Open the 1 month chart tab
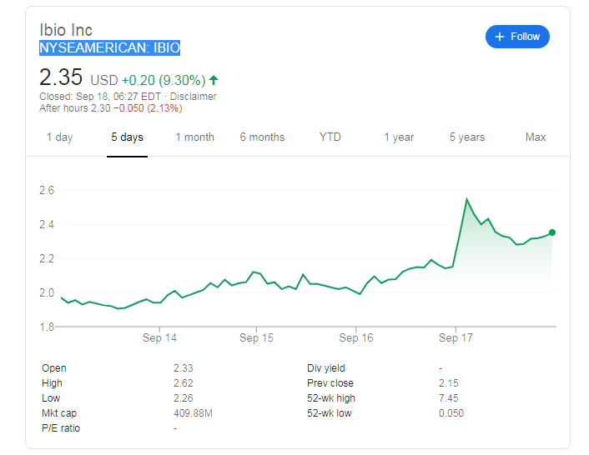Image resolution: width=589 pixels, height=455 pixels. 194,137
